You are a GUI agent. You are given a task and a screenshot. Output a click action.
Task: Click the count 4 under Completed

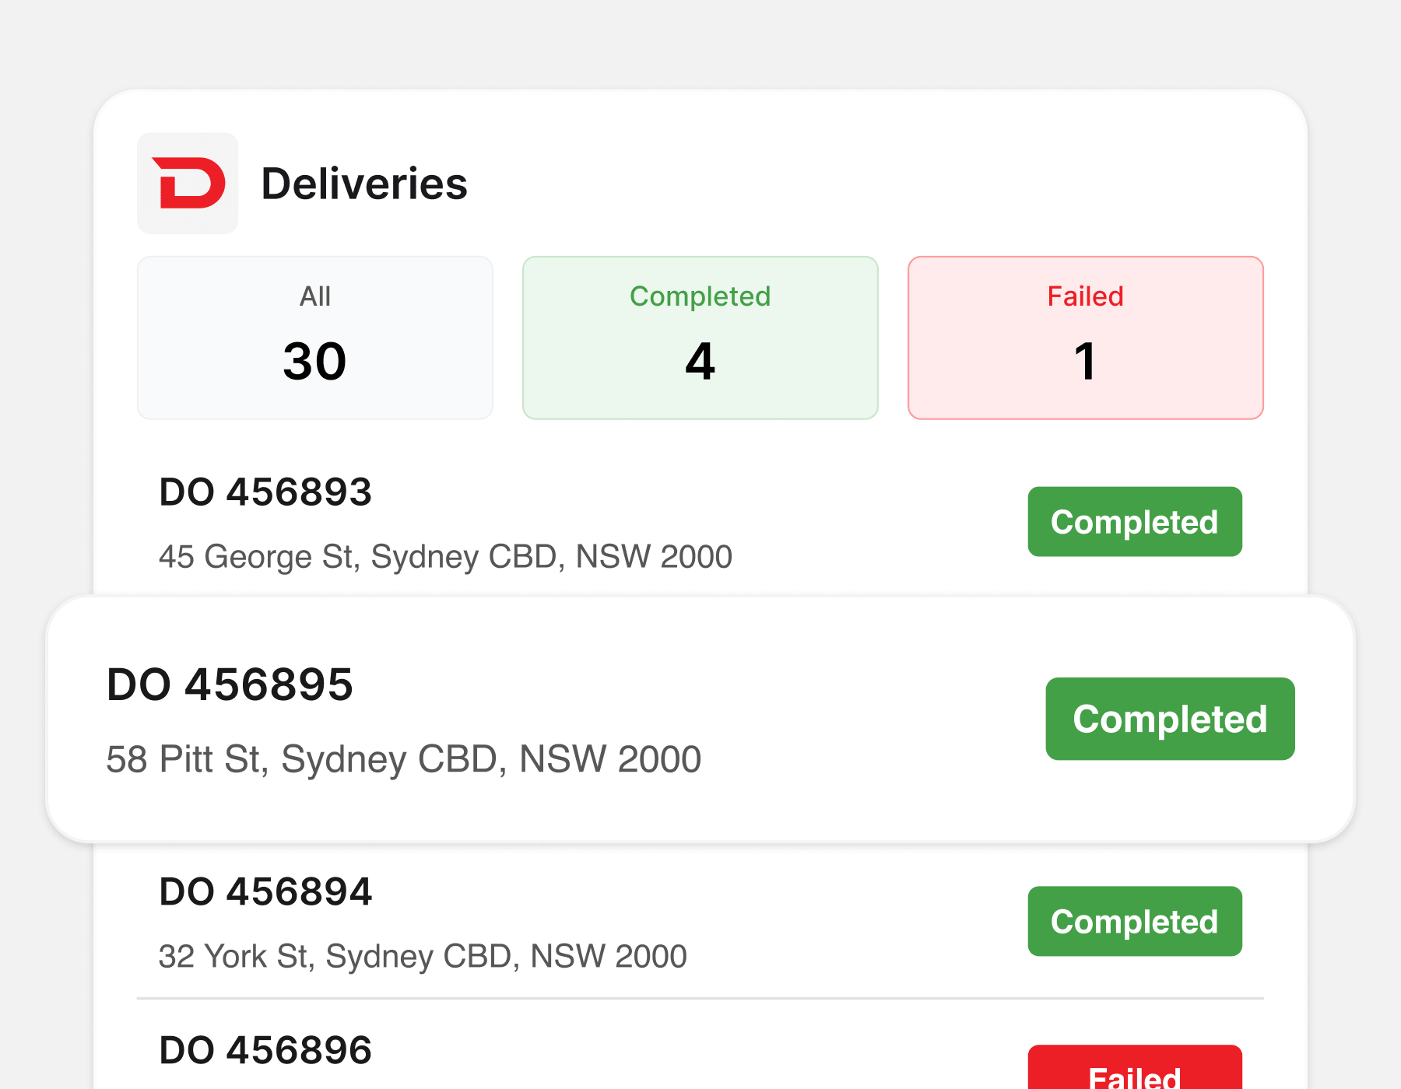(x=700, y=362)
